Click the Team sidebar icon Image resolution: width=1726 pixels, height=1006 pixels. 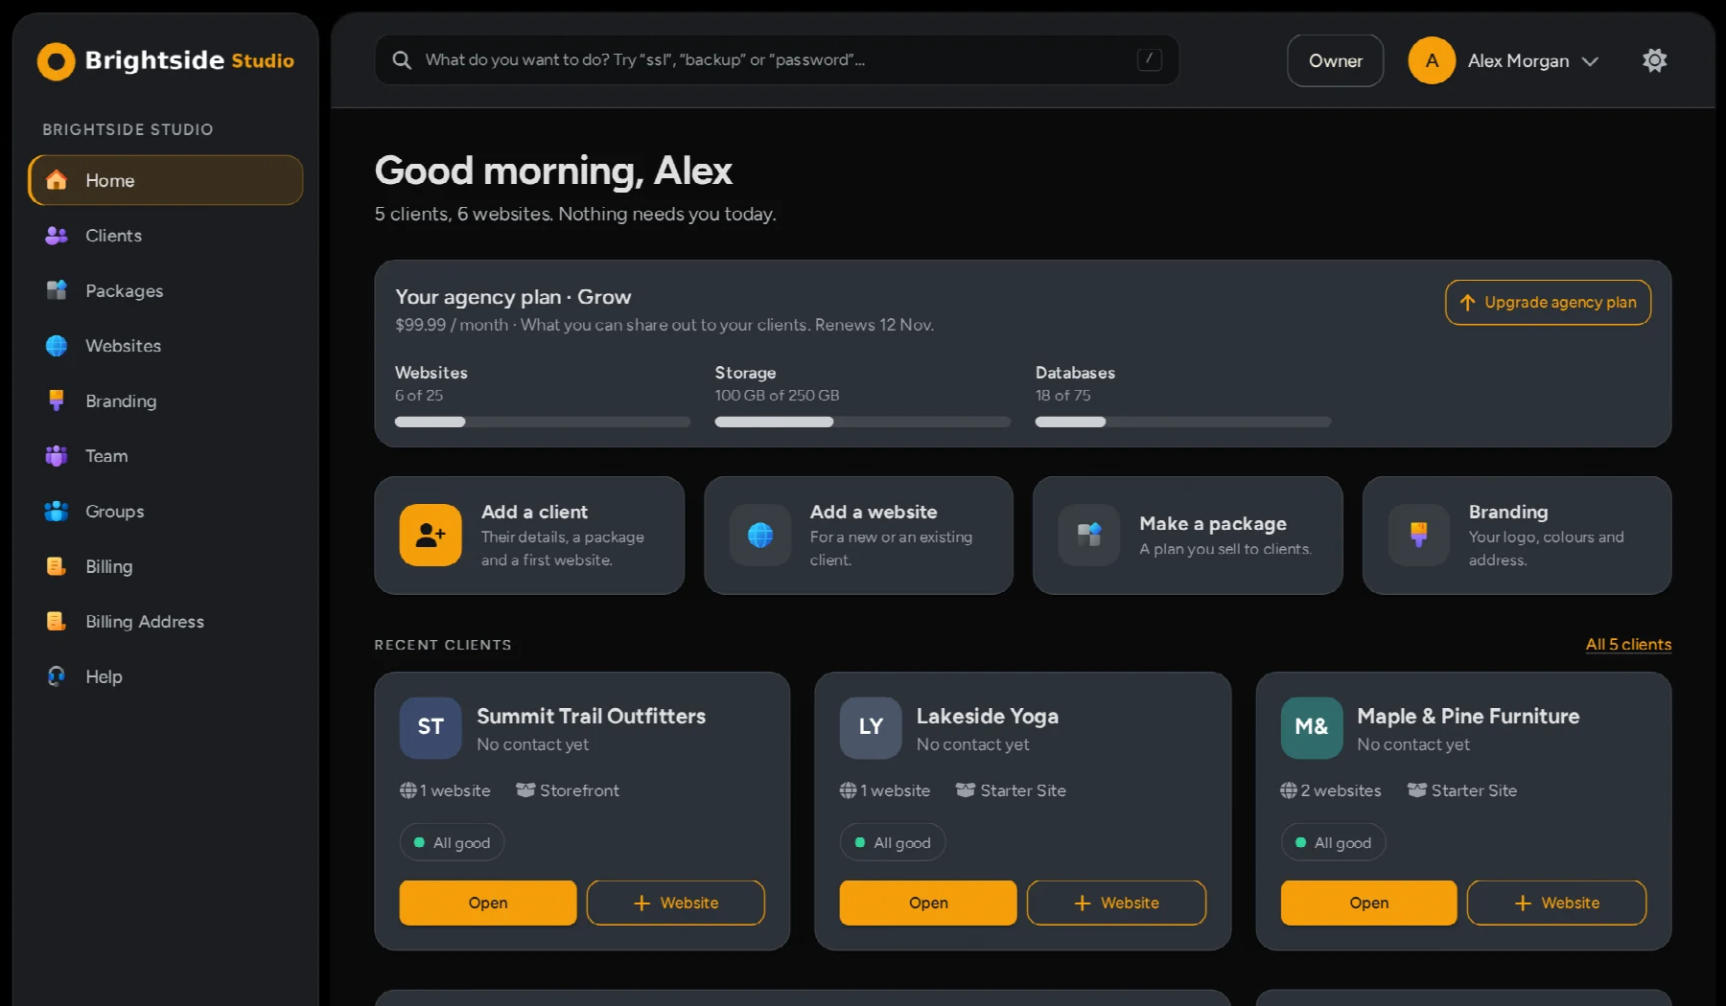pyautogui.click(x=57, y=456)
